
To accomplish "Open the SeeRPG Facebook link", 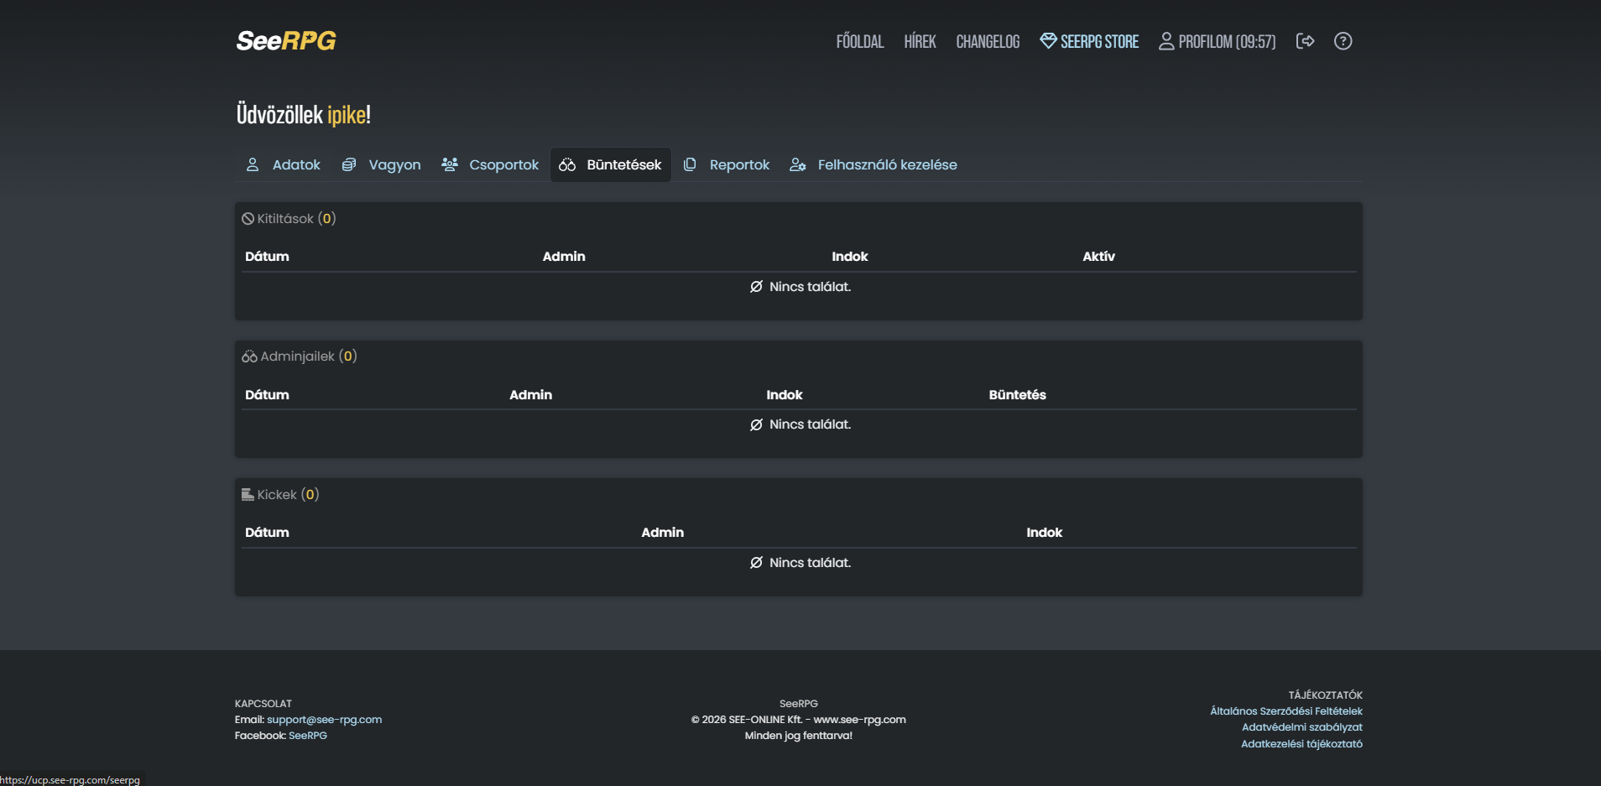I will (x=308, y=736).
